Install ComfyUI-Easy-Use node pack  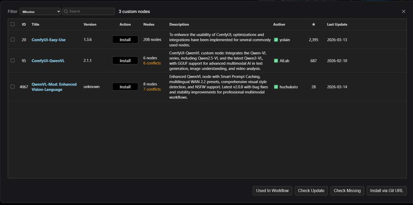[125, 40]
